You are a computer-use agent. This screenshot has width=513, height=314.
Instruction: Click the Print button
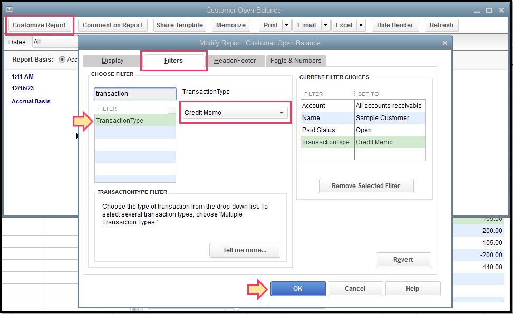[270, 25]
